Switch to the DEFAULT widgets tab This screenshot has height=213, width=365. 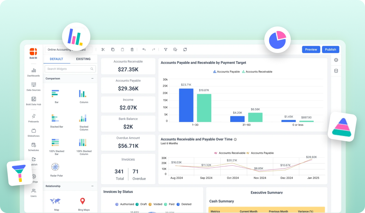tap(57, 59)
